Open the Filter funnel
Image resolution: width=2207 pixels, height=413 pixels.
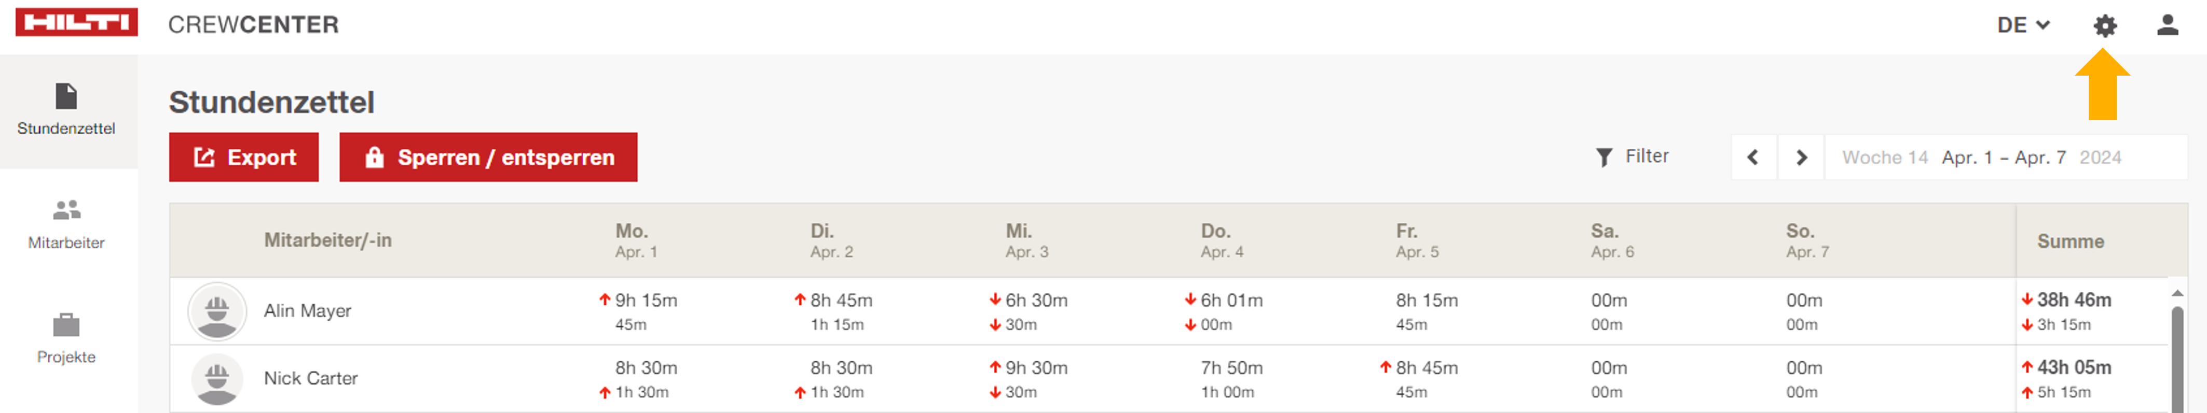coord(1632,156)
